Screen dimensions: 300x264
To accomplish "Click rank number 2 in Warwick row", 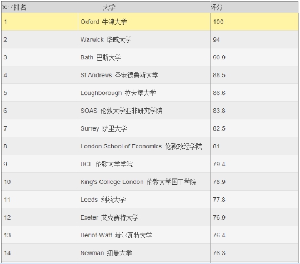I will tap(6, 39).
